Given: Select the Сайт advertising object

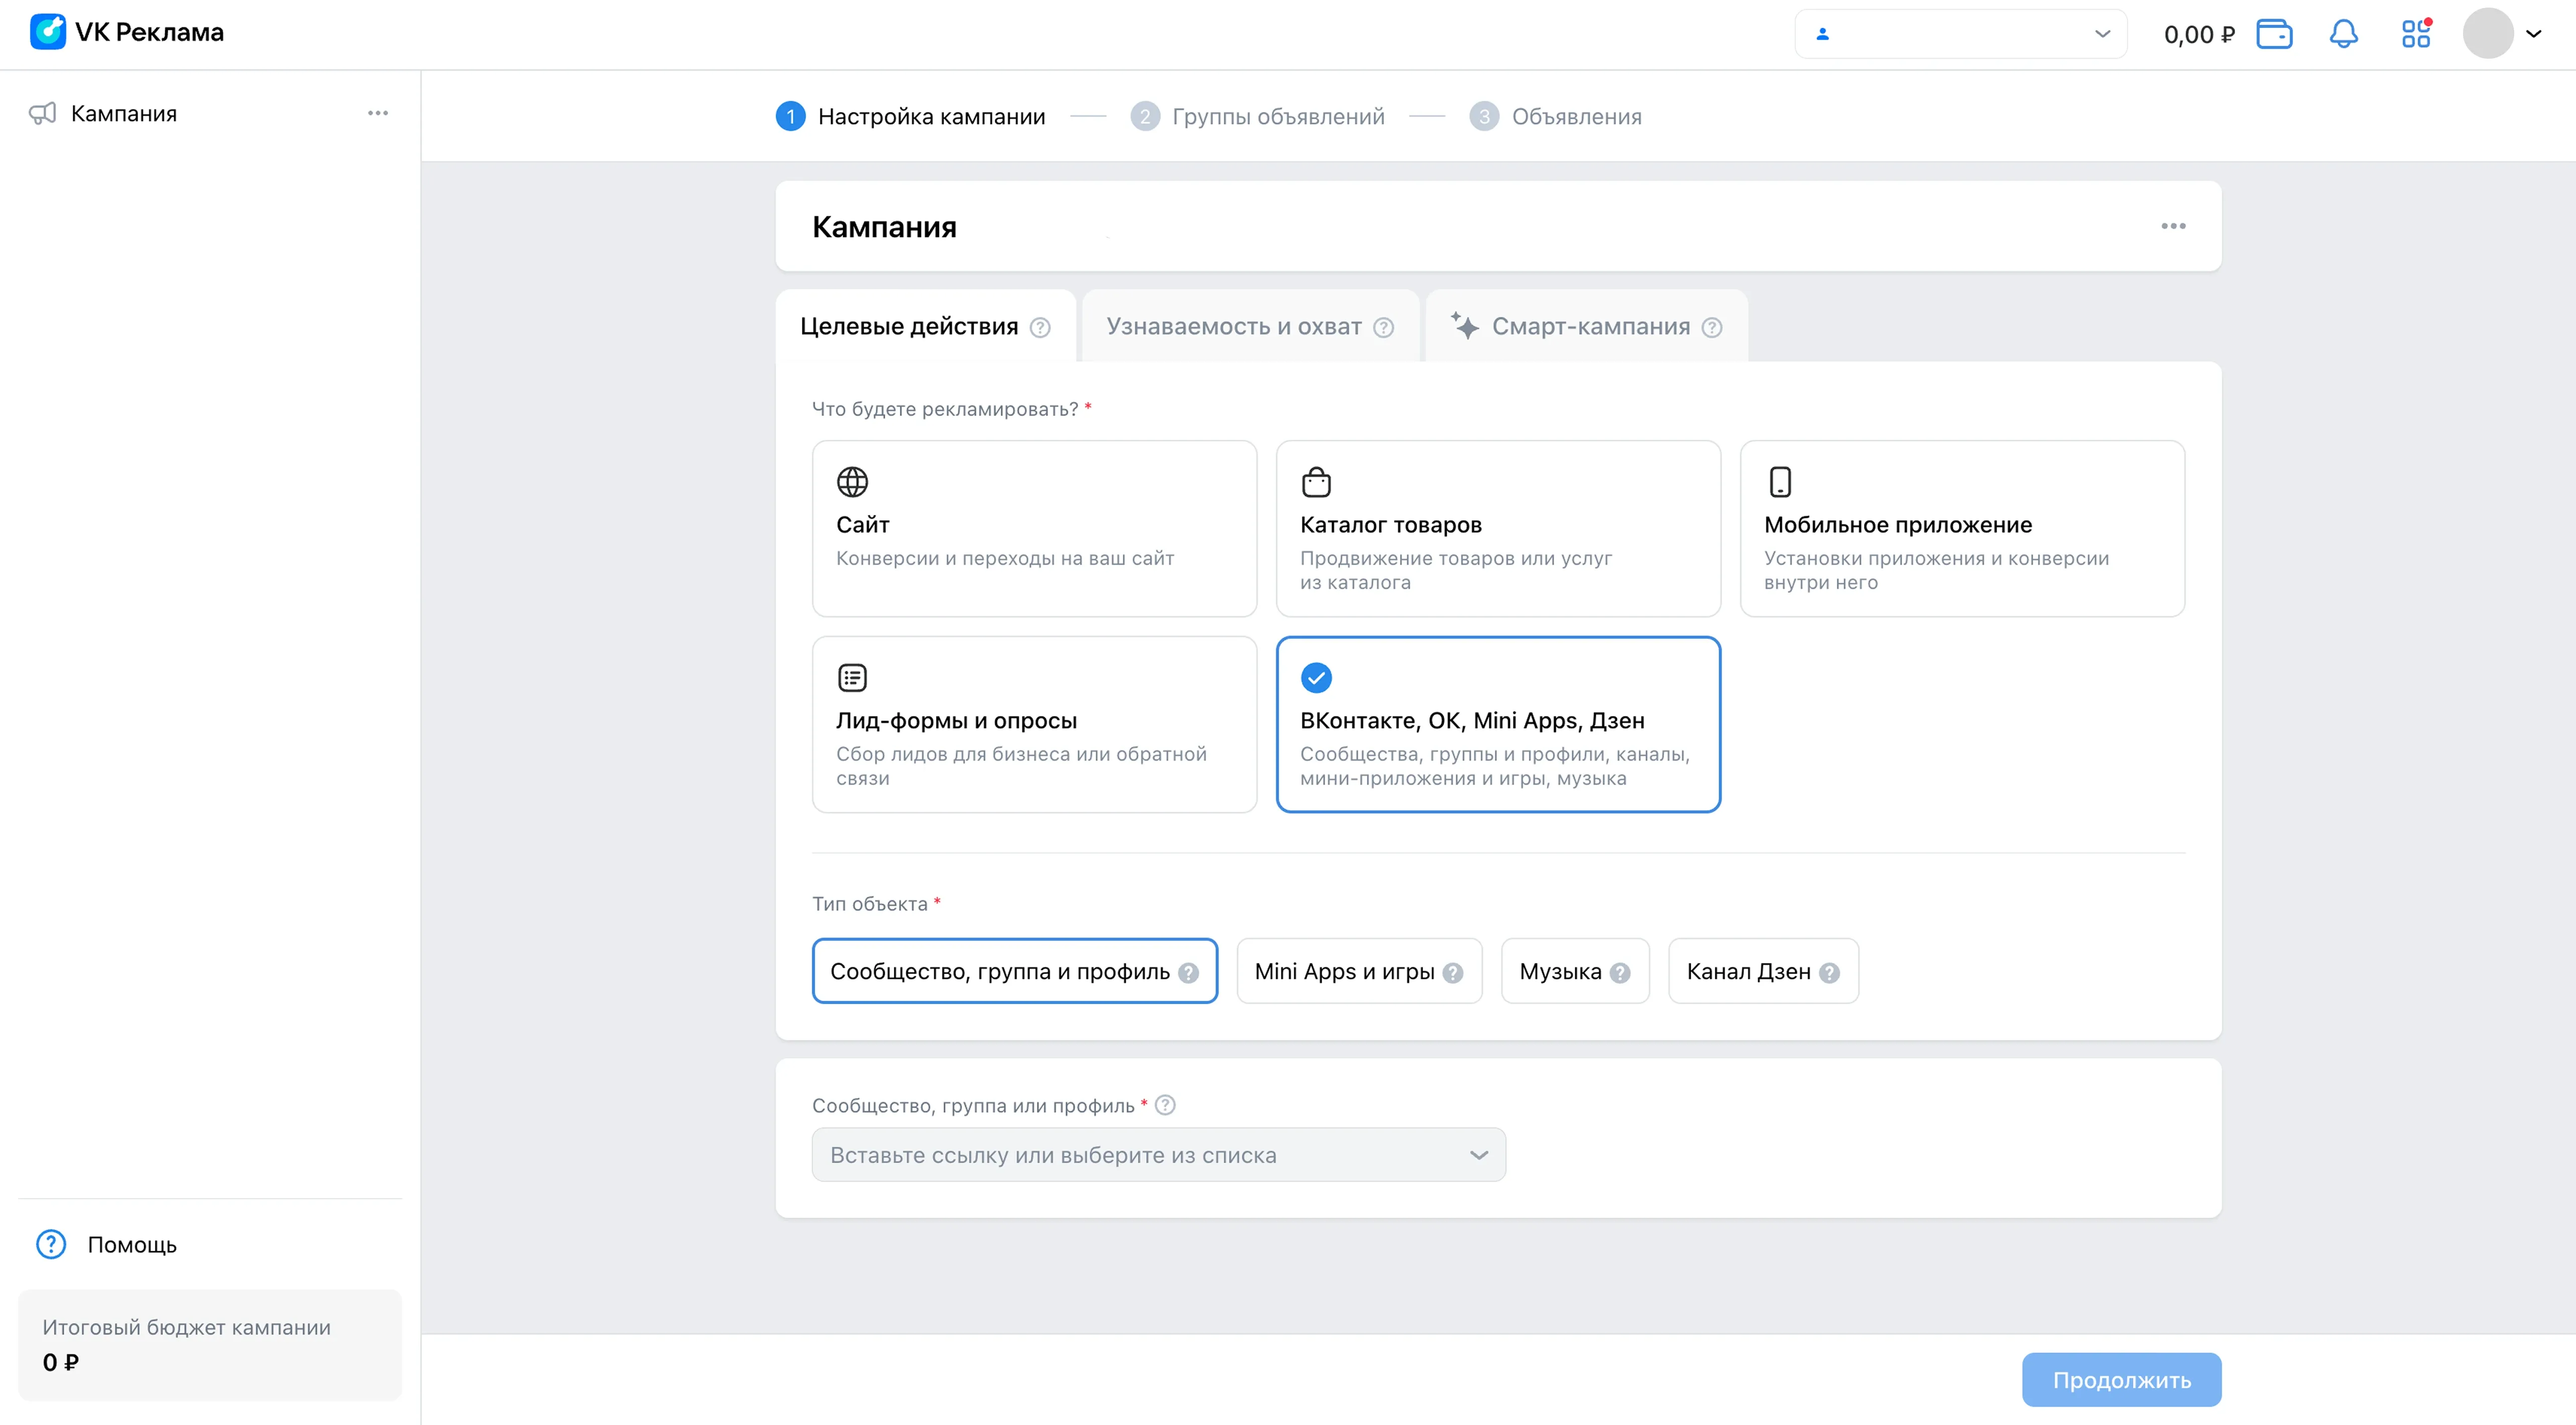Looking at the screenshot, I should [x=1034, y=528].
